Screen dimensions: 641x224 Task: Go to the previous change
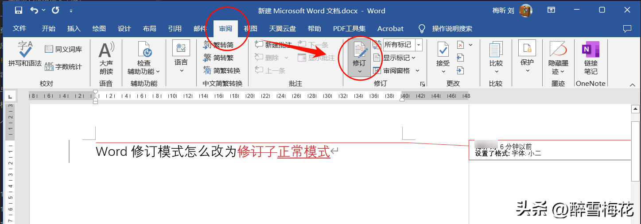pos(460,58)
